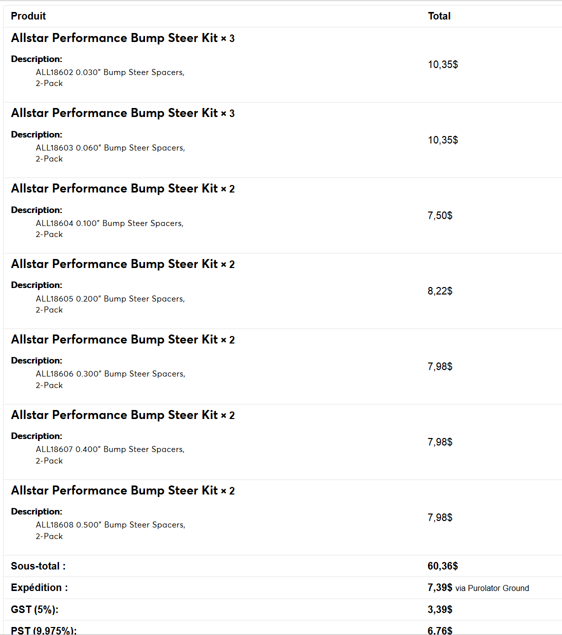The height and width of the screenshot is (635, 562).
Task: Click the 60,36$ subtotal value
Action: coord(442,566)
